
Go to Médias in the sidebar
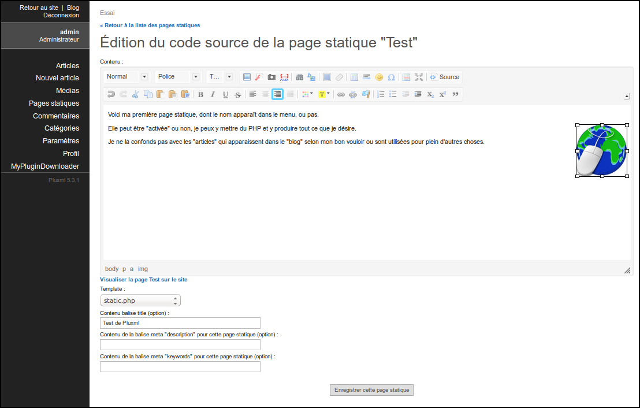click(x=68, y=91)
